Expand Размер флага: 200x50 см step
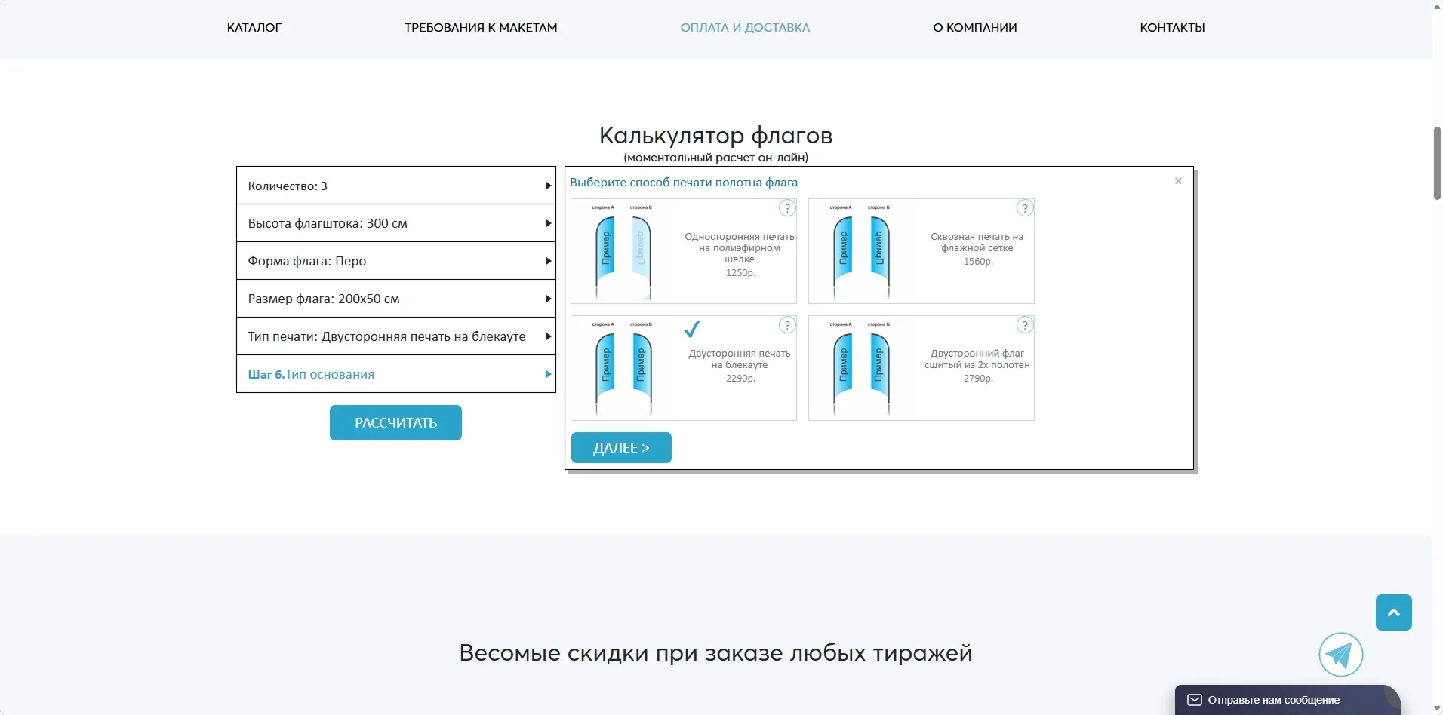Viewport: 1443px width, 715px height. coord(396,299)
